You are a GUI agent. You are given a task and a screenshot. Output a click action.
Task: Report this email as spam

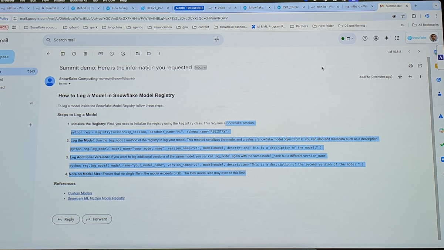pos(74,54)
